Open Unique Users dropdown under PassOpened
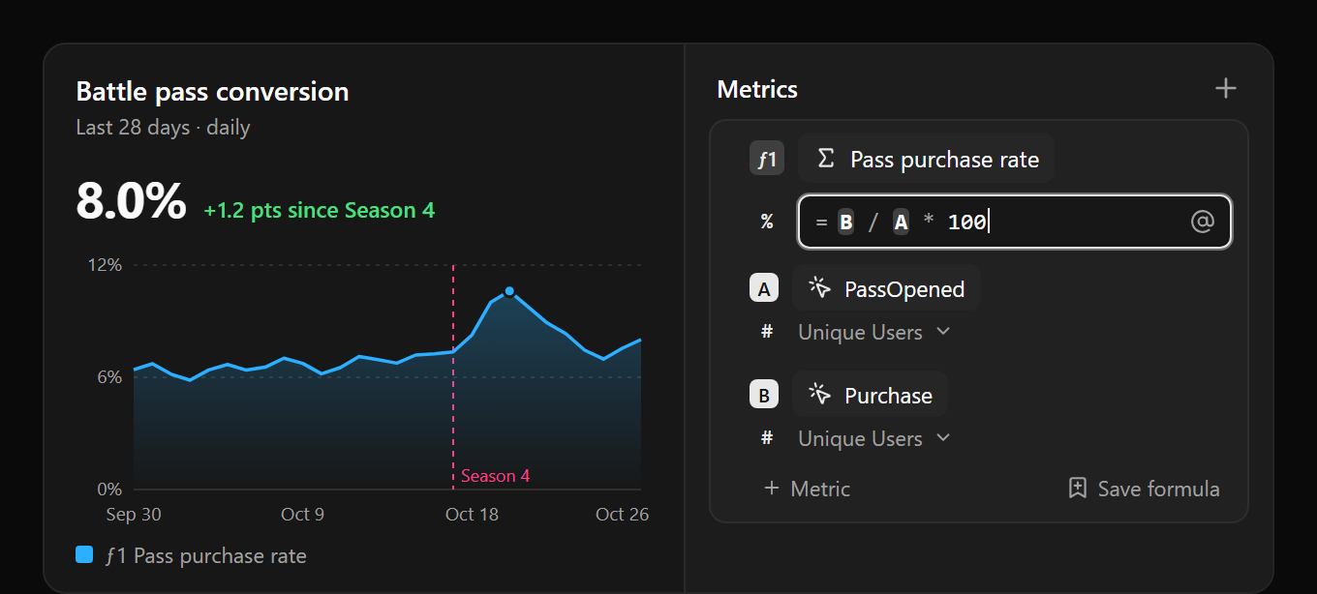1317x594 pixels. pyautogui.click(x=874, y=332)
